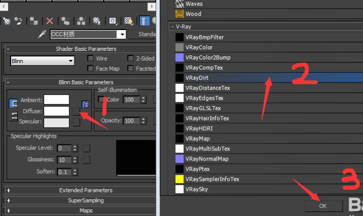363x216 pixels.
Task: Toggle Show Shaded Material in Viewport icon
Action: (129, 21)
